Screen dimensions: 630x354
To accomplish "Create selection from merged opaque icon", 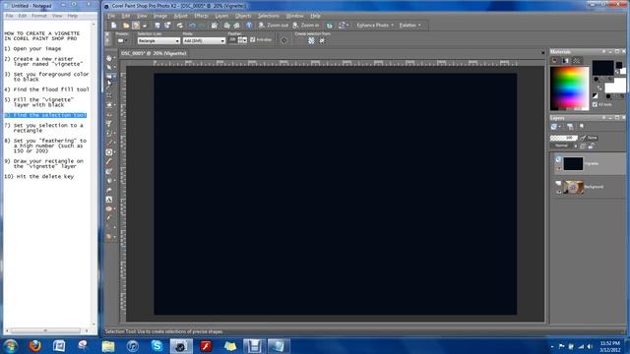I will click(322, 40).
